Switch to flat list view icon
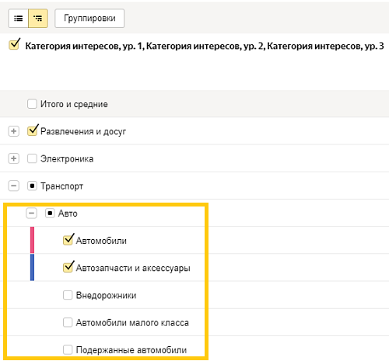Viewport: 389px width, 361px height. 19,19
